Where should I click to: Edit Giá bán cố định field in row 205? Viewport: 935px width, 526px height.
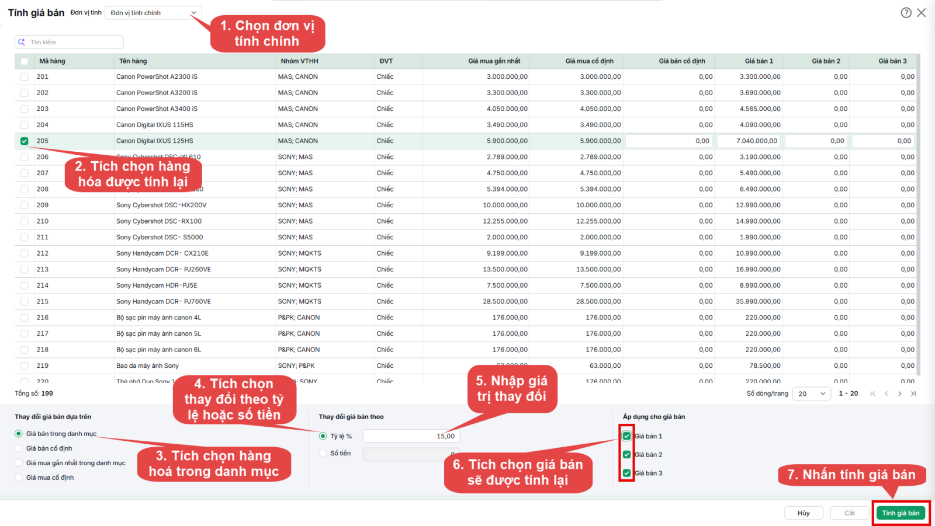(669, 141)
